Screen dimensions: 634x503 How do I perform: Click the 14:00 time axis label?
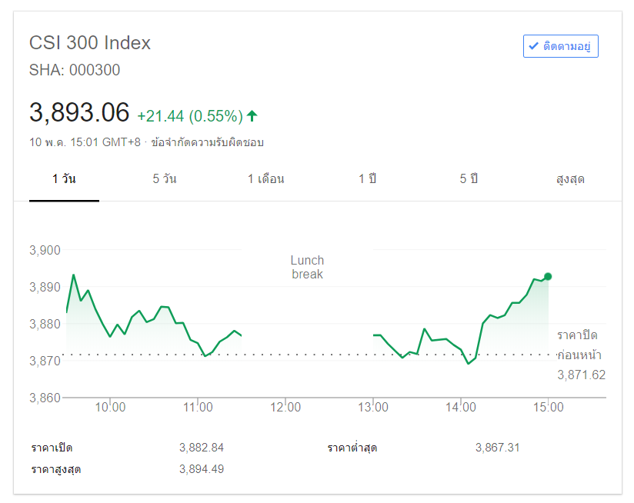[460, 408]
